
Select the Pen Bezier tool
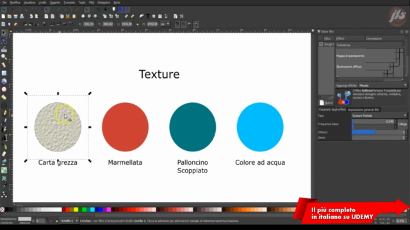[4, 121]
